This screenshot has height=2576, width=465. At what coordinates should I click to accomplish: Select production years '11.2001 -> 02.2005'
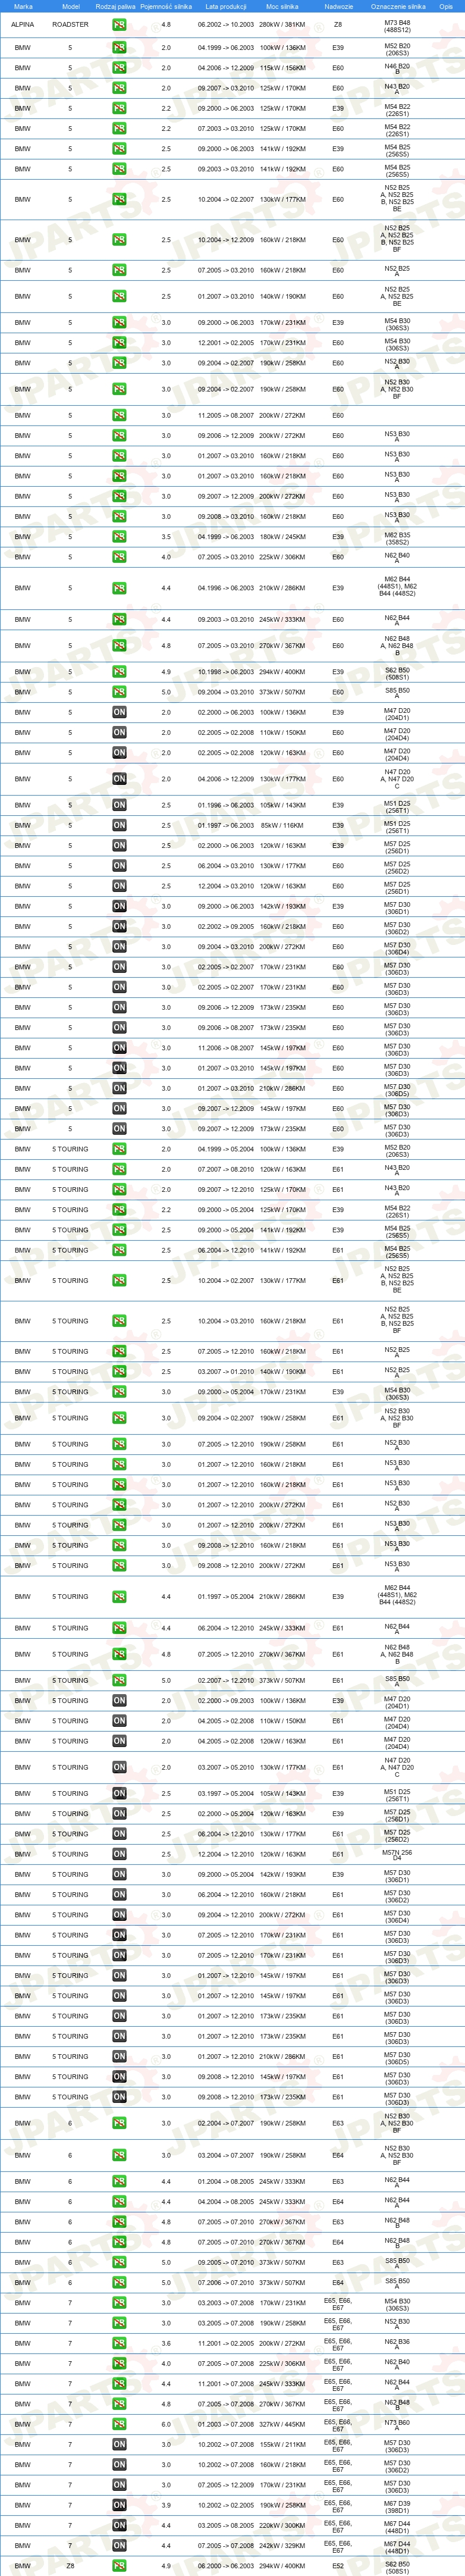[225, 2343]
